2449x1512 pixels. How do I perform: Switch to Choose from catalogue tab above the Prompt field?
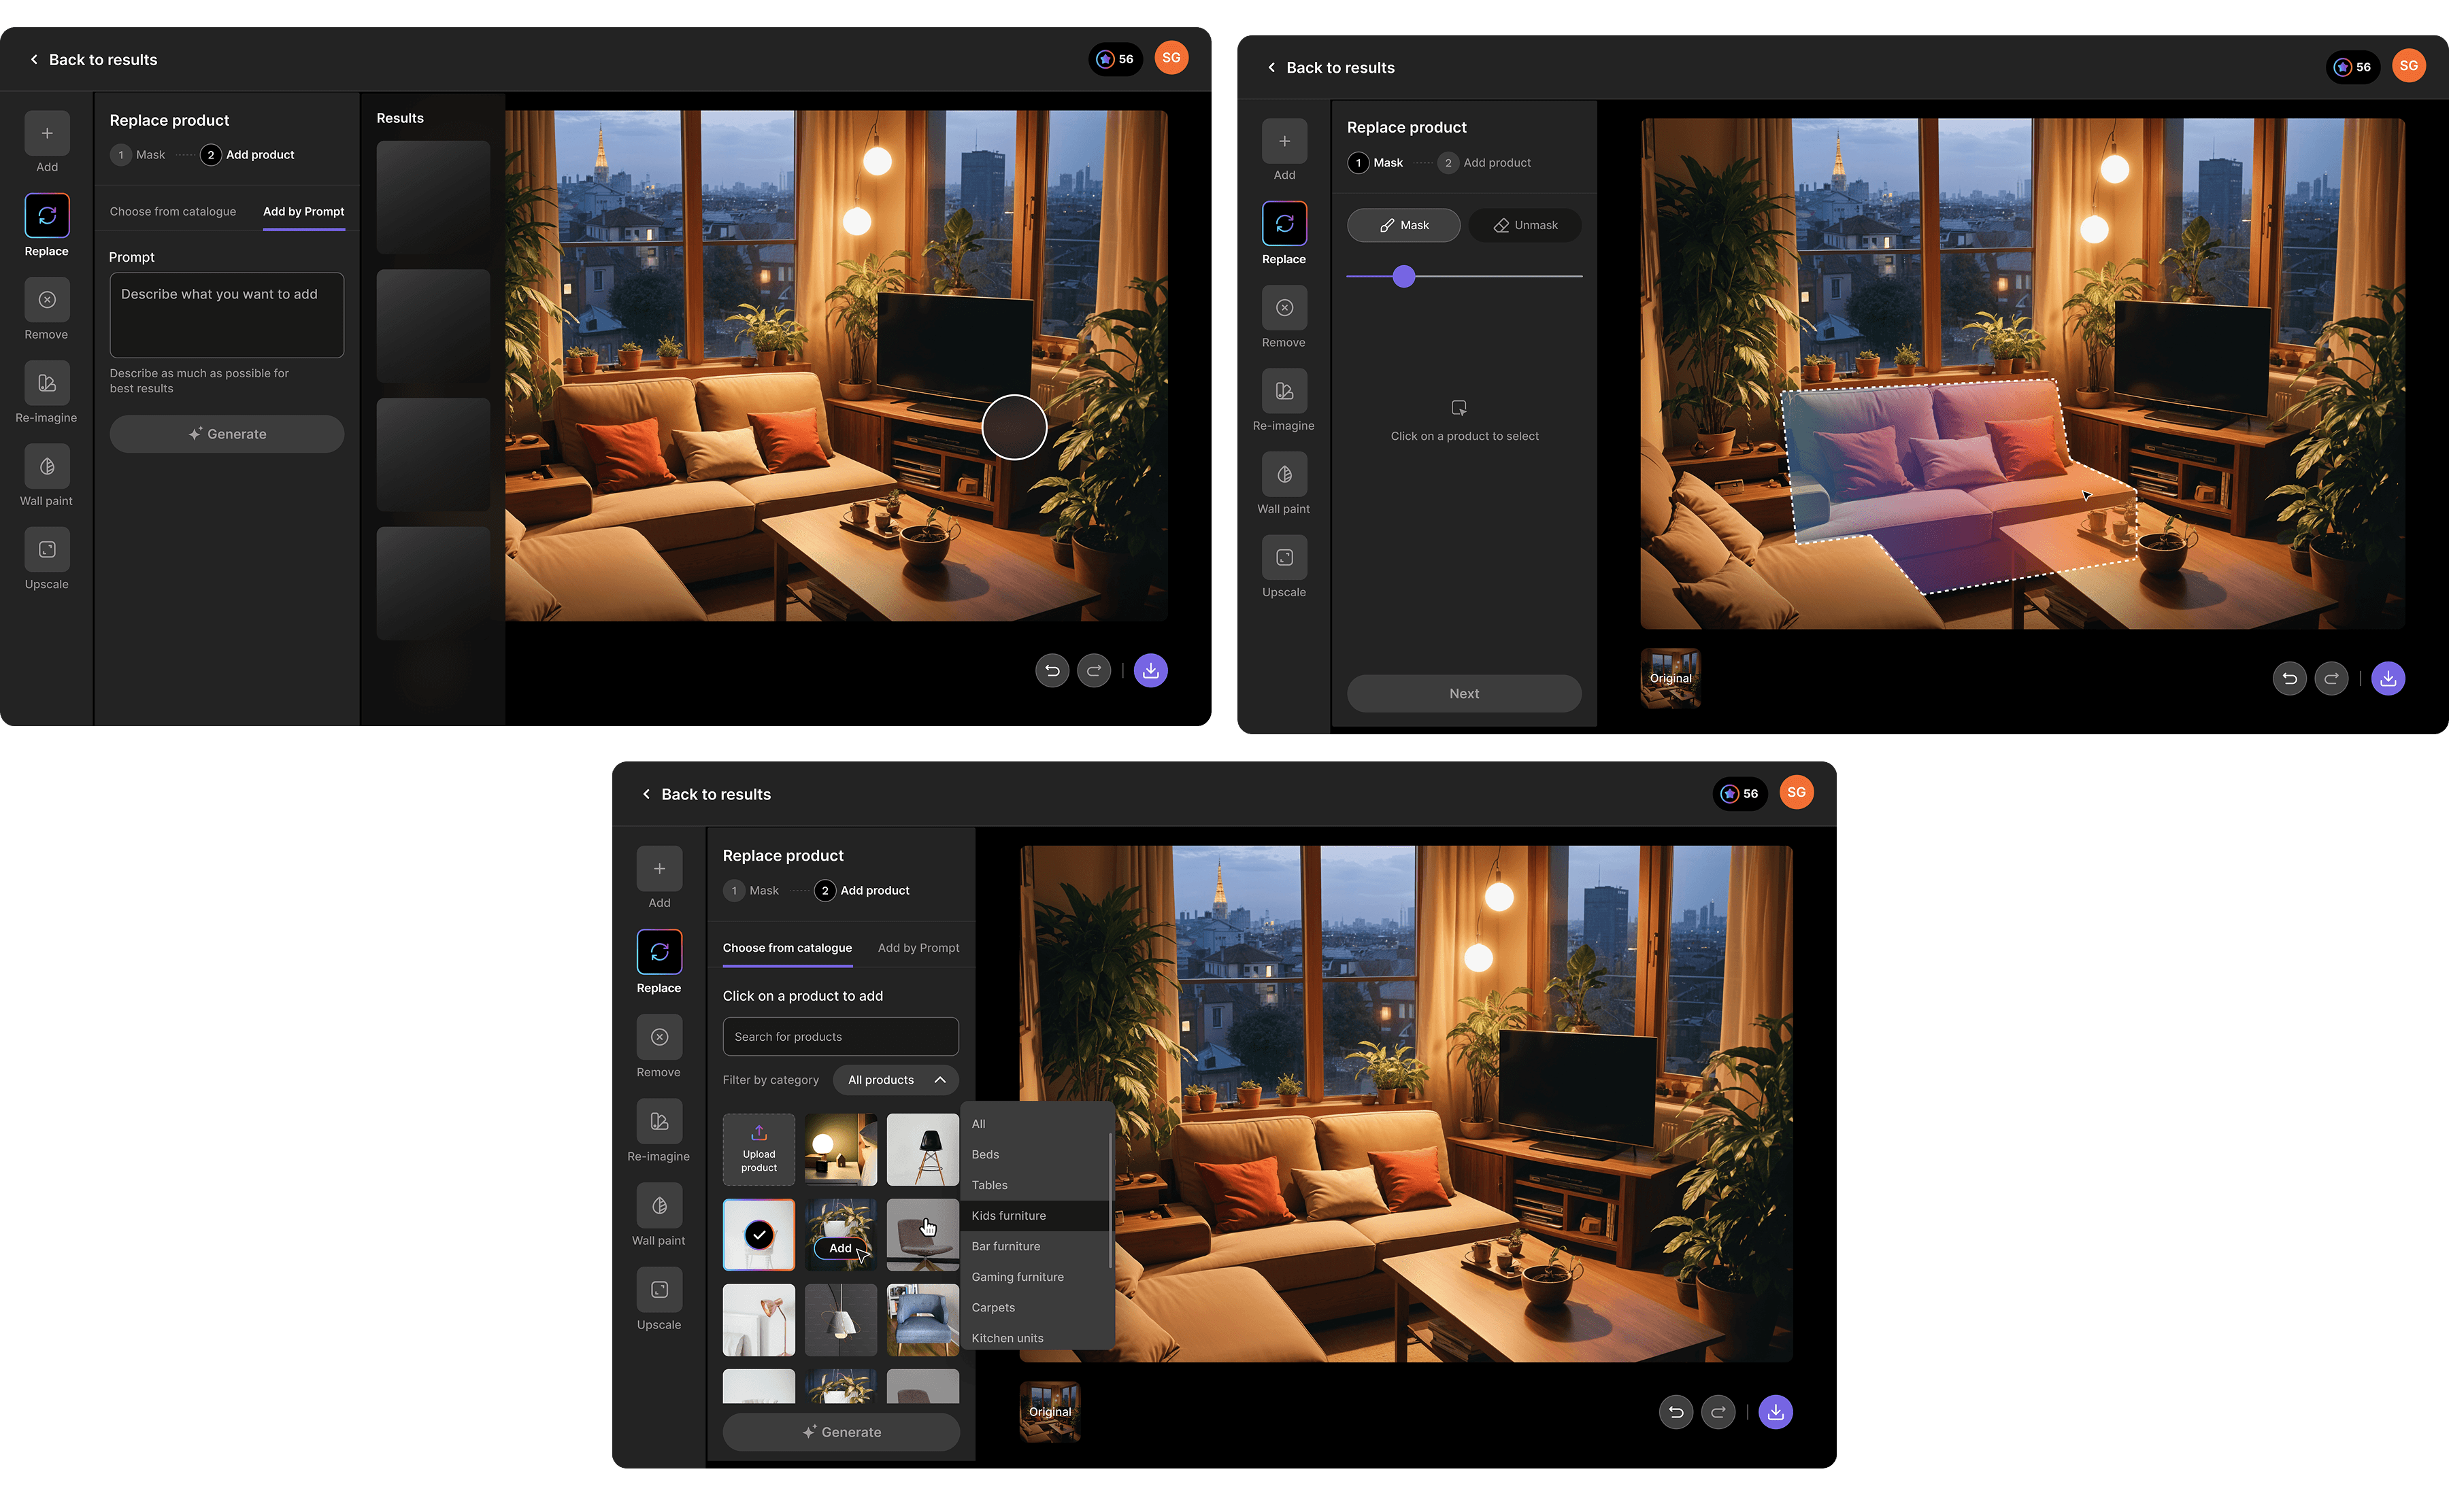coord(173,211)
